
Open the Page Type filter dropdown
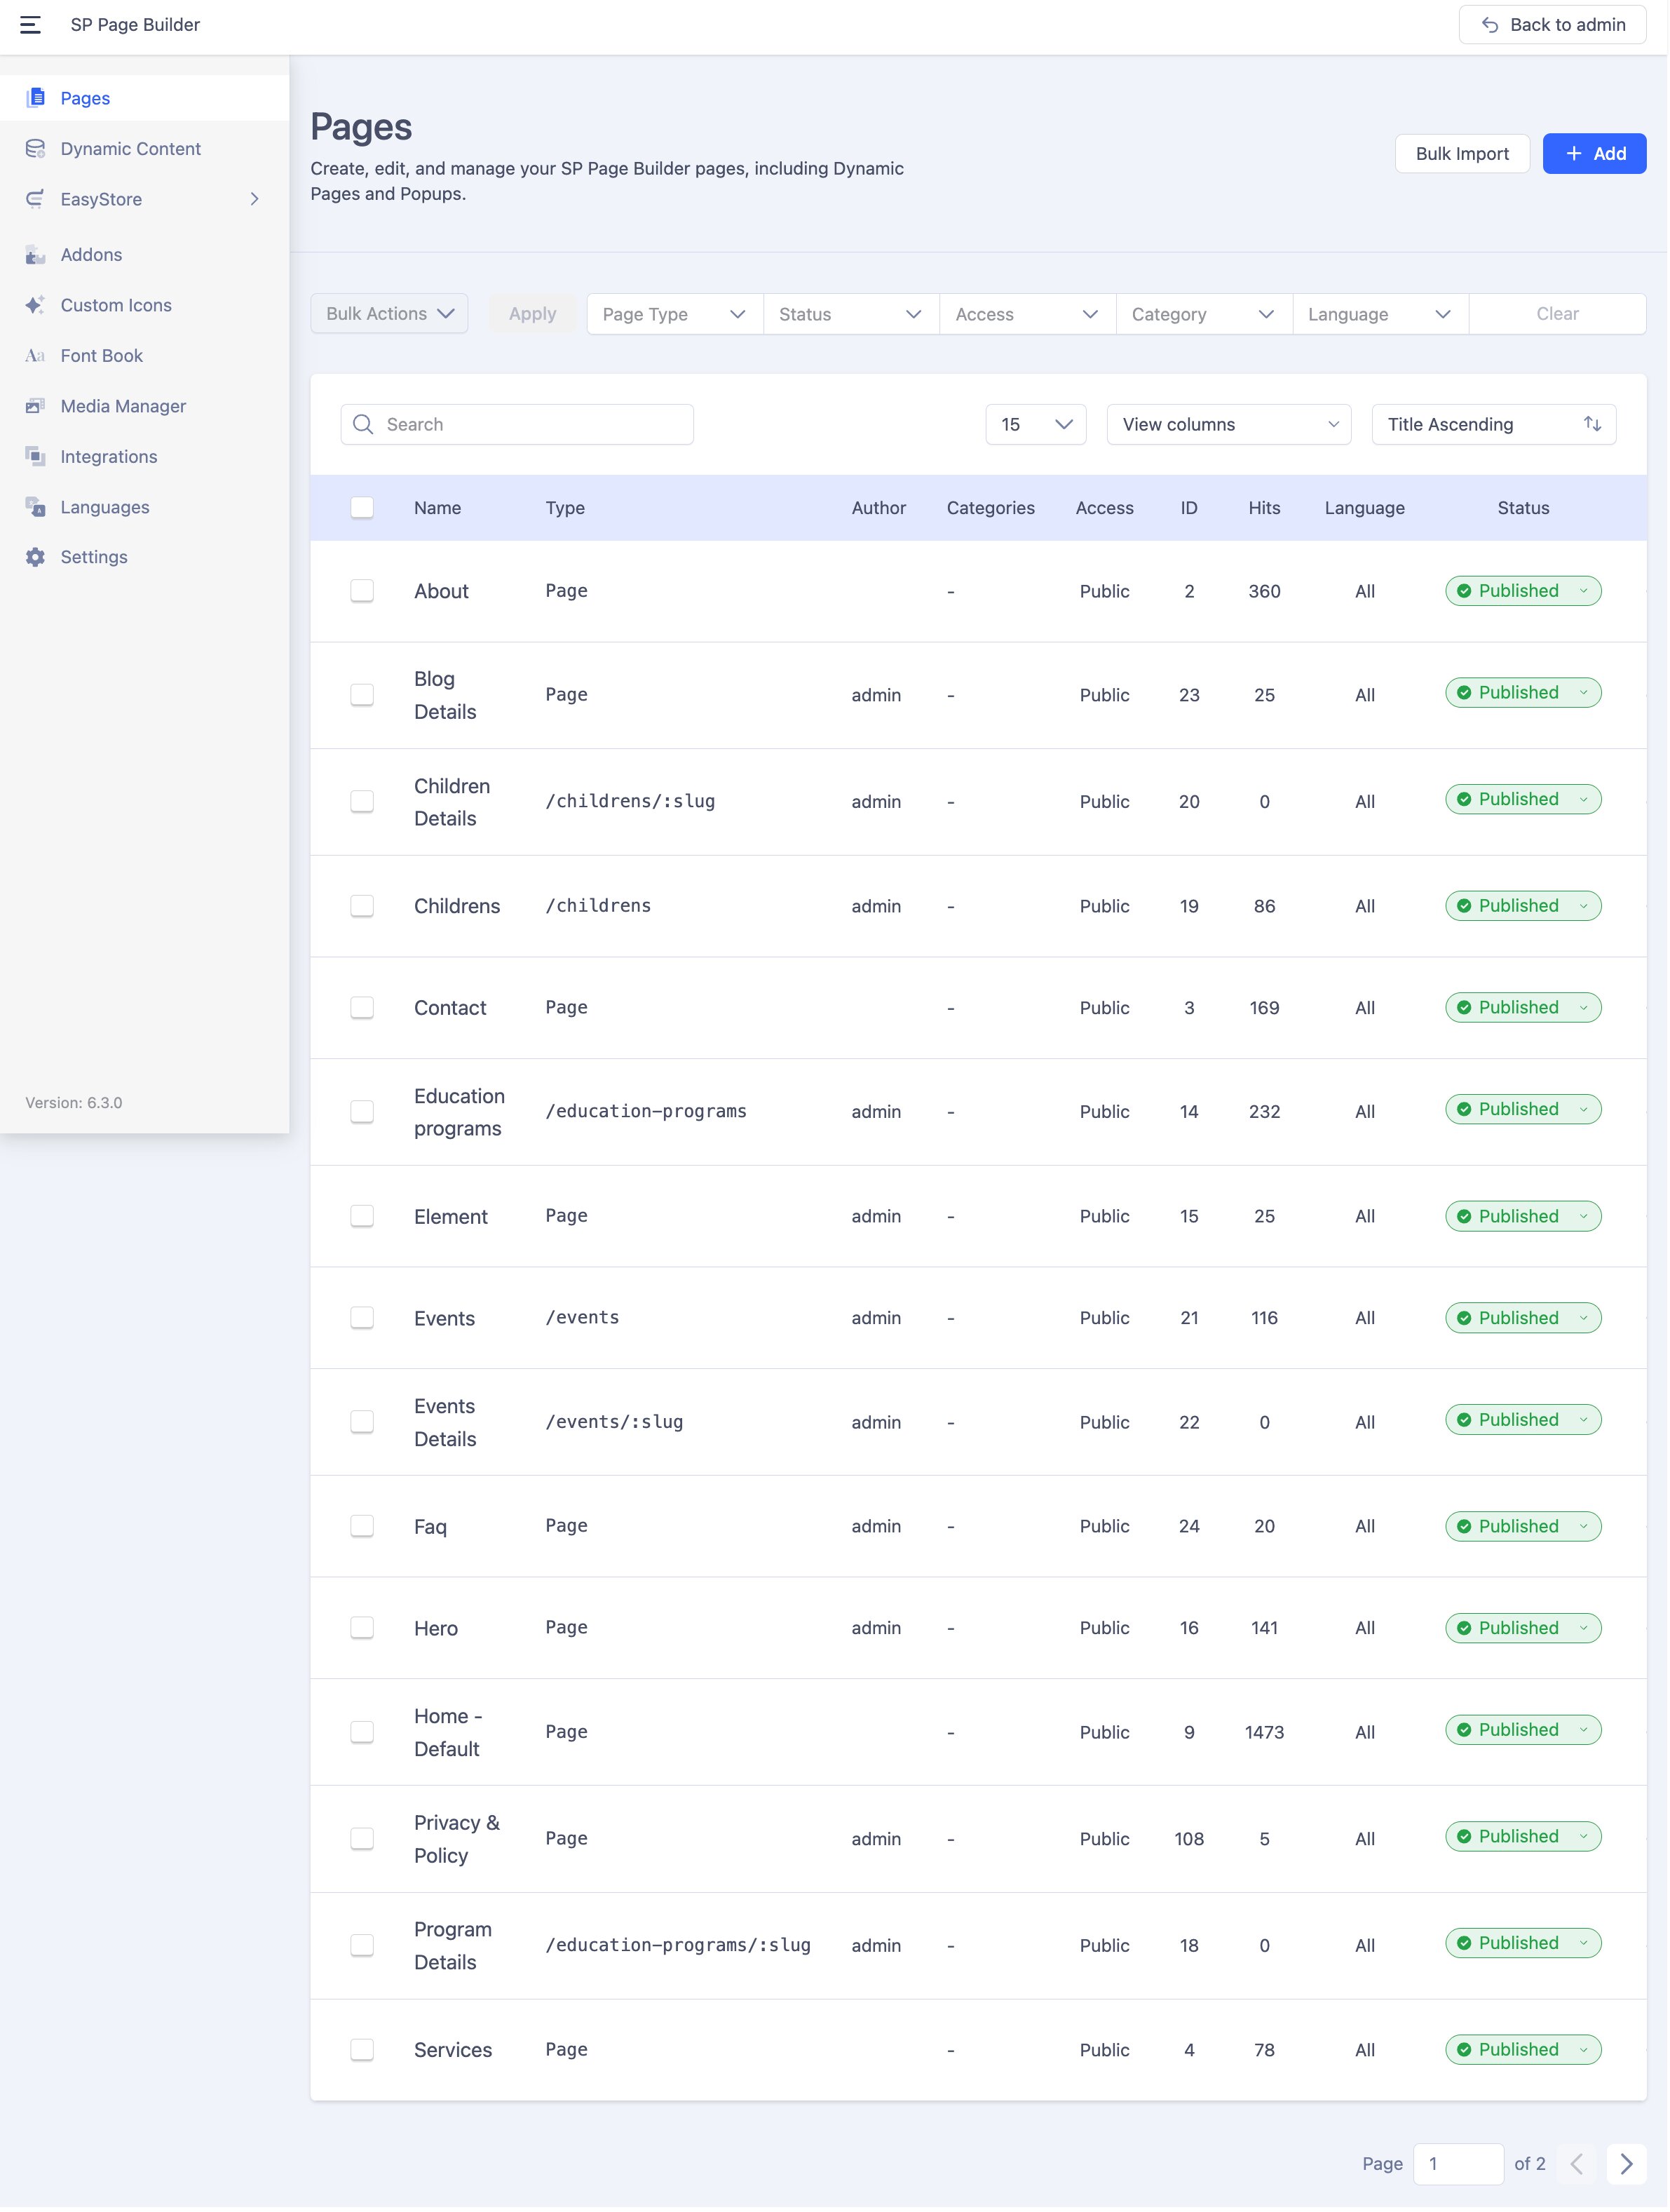tap(674, 314)
